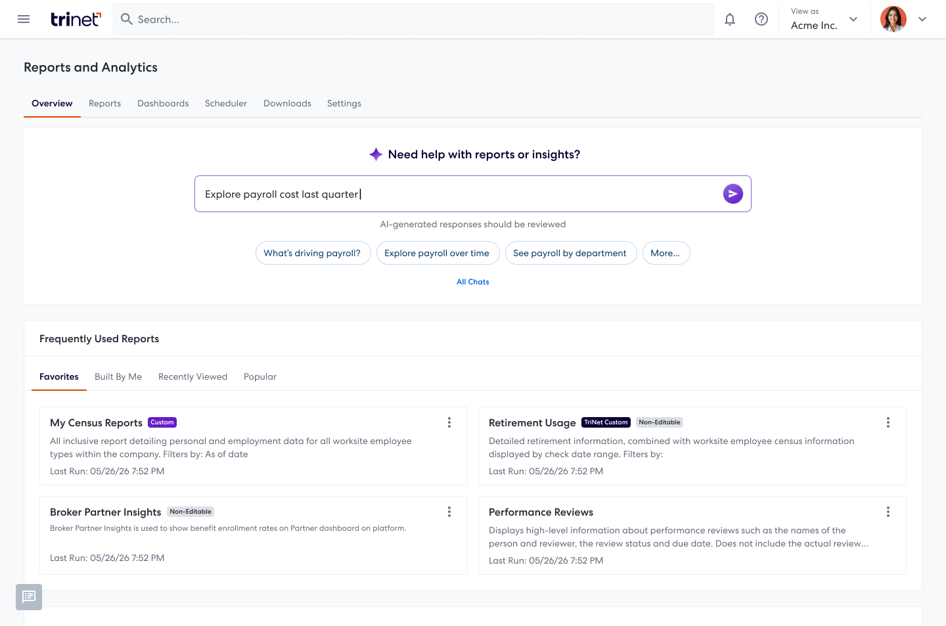946x626 pixels.
Task: Select See payroll by department suggestion
Action: 570,253
